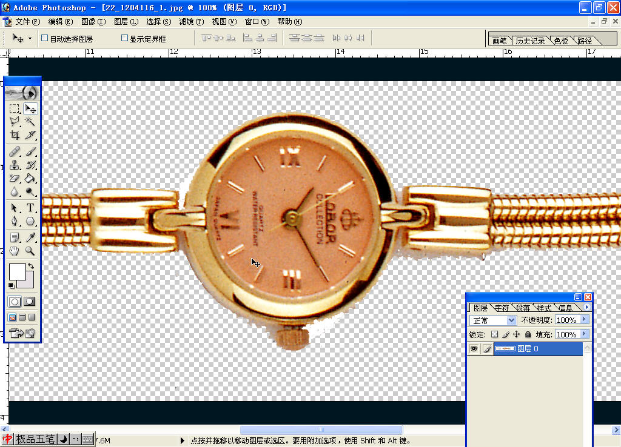Select the 图层 0 layer row
Viewport: 621px width, 447px height.
tap(525, 348)
